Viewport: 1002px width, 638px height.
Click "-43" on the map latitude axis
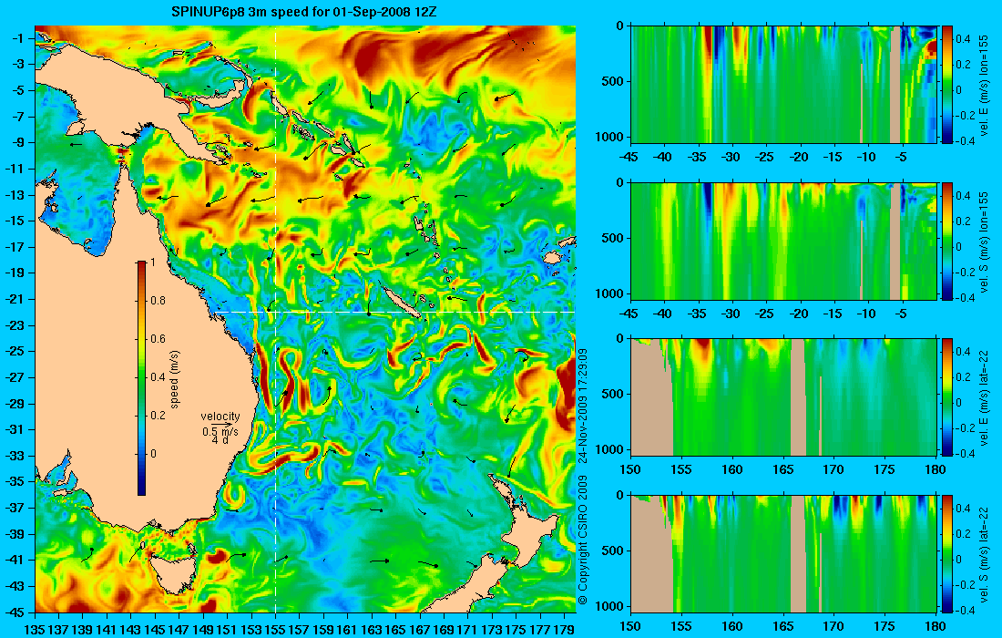point(15,586)
